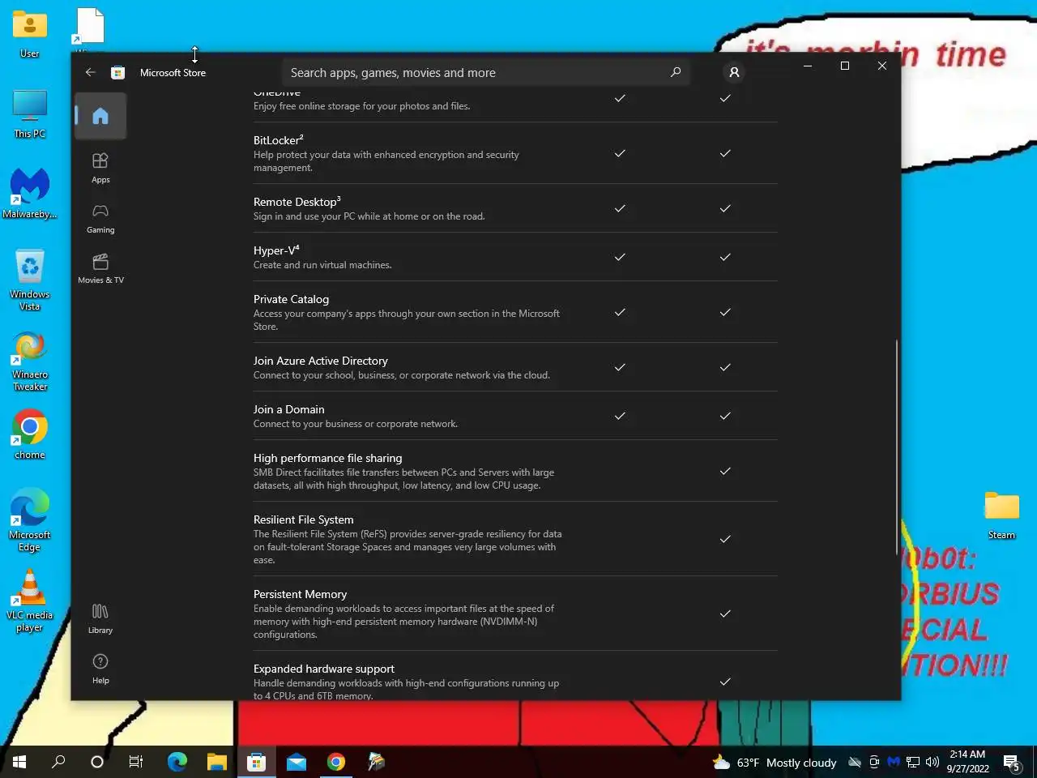This screenshot has height=778, width=1037.
Task: Select the blank document shortcut beside User folder
Action: click(x=89, y=27)
